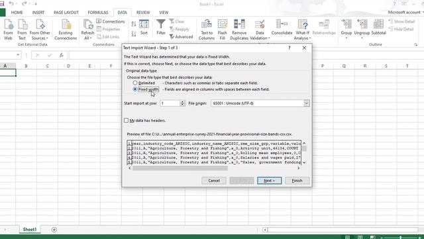The image size is (424, 239).
Task: Open the Outline dialog launcher
Action: tap(416, 44)
